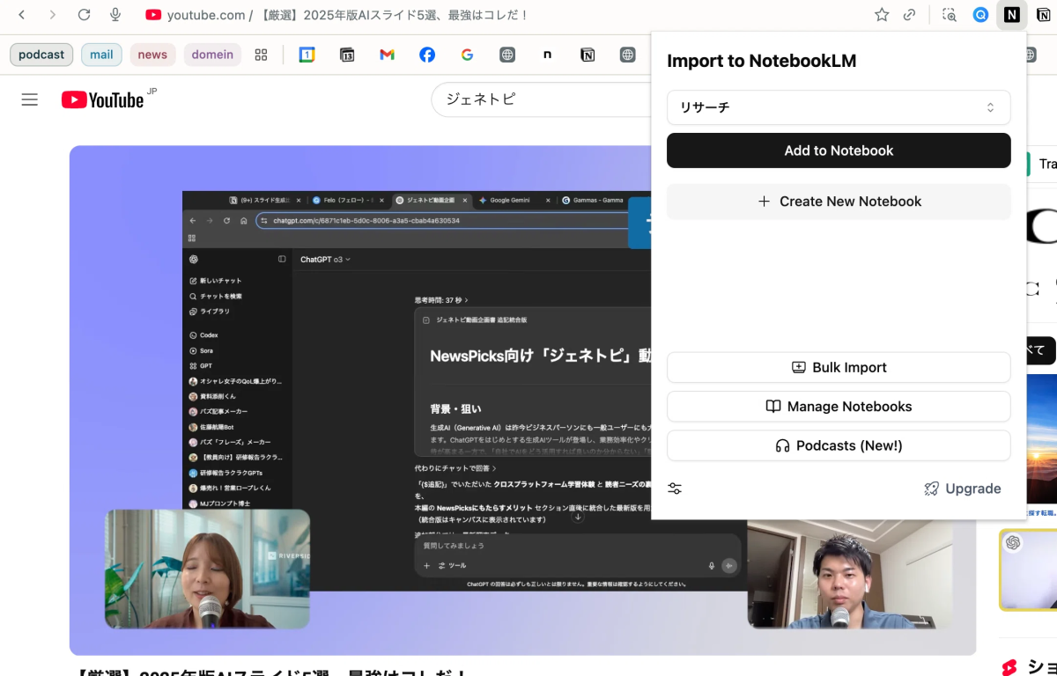Viewport: 1057px width, 676px height.
Task: Open the mail bookmark folder
Action: tap(101, 55)
